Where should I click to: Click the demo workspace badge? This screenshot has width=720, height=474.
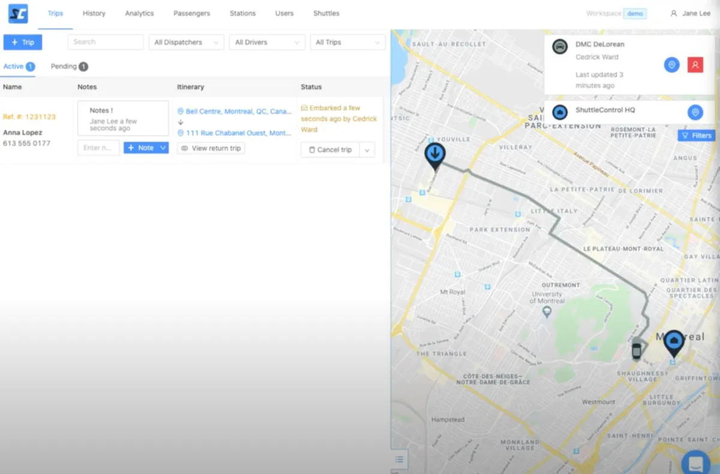click(x=635, y=13)
